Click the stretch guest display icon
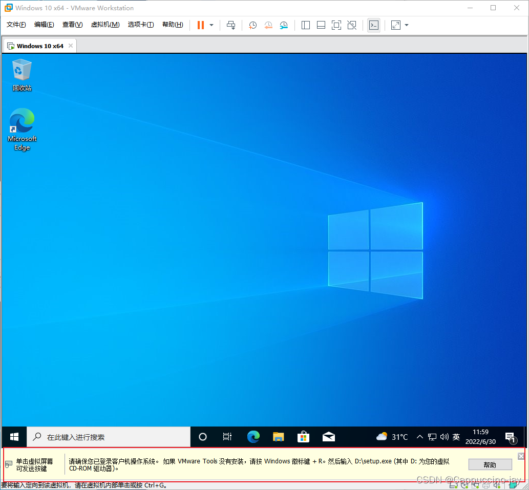The width and height of the screenshot is (529, 490). tap(396, 25)
